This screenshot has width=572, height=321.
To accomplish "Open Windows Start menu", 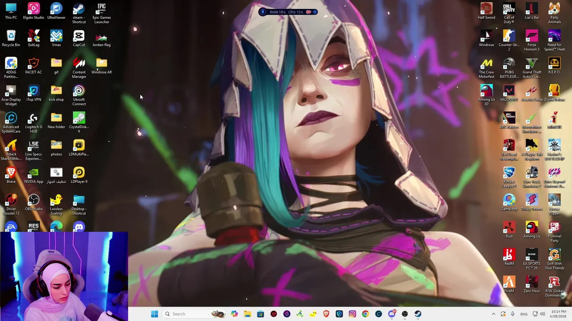I will [x=155, y=314].
